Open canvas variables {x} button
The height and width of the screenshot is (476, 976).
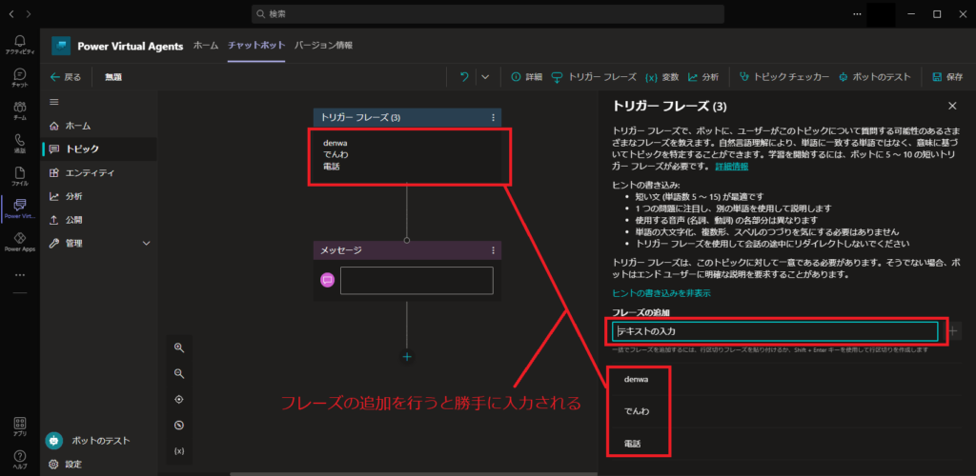179,451
